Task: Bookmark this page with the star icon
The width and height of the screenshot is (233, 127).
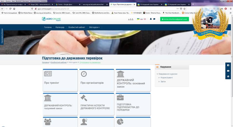Action: (184, 9)
